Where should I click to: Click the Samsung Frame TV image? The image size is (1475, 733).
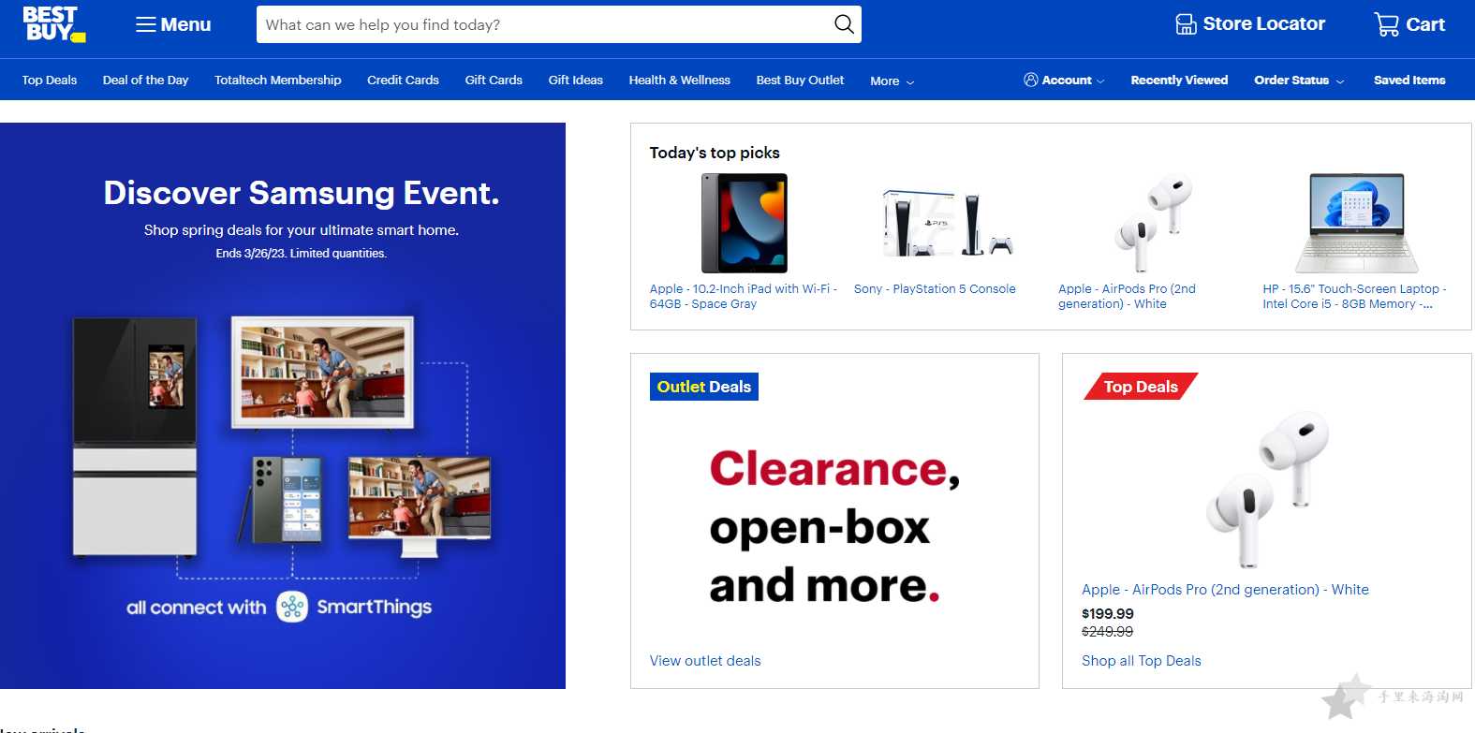(x=323, y=373)
